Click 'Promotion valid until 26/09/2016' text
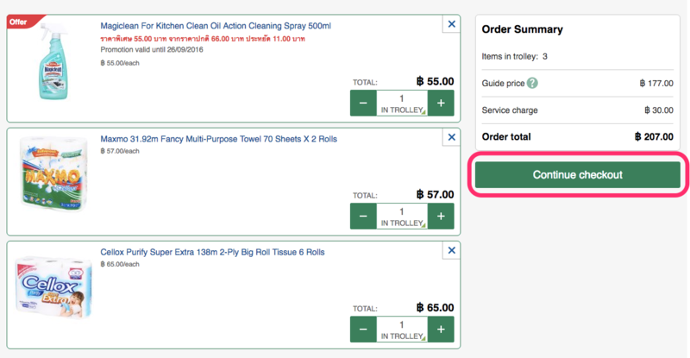This screenshot has height=358, width=690. click(x=152, y=50)
